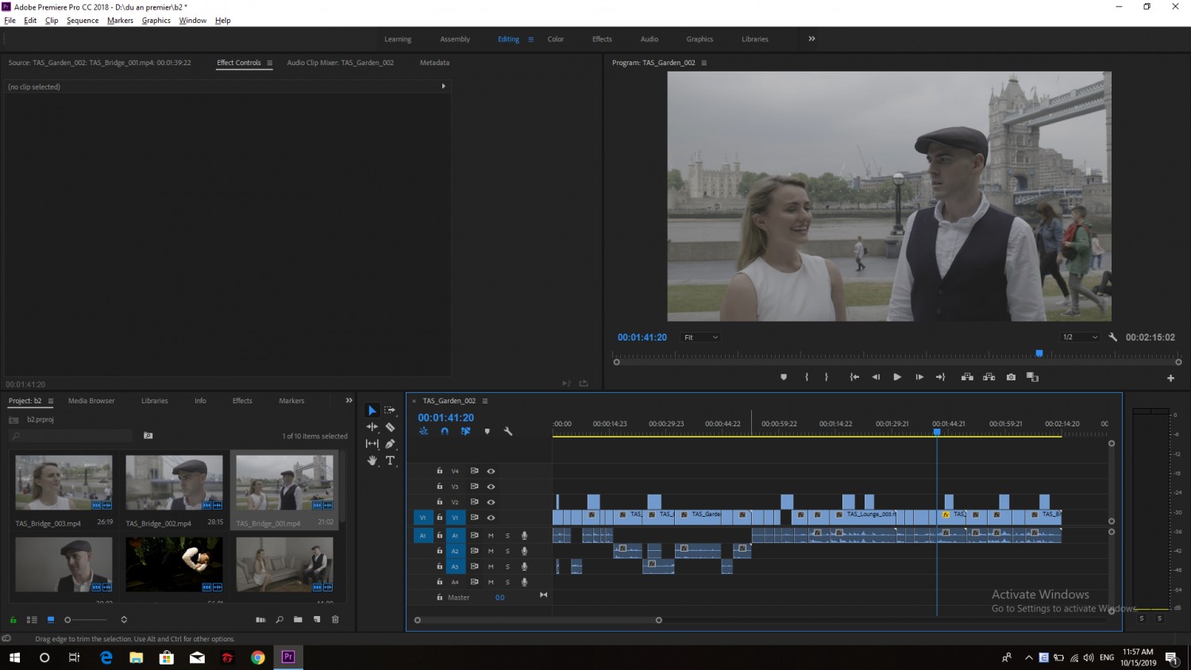Viewport: 1191px width, 670px height.
Task: Play the program monitor
Action: pos(897,377)
